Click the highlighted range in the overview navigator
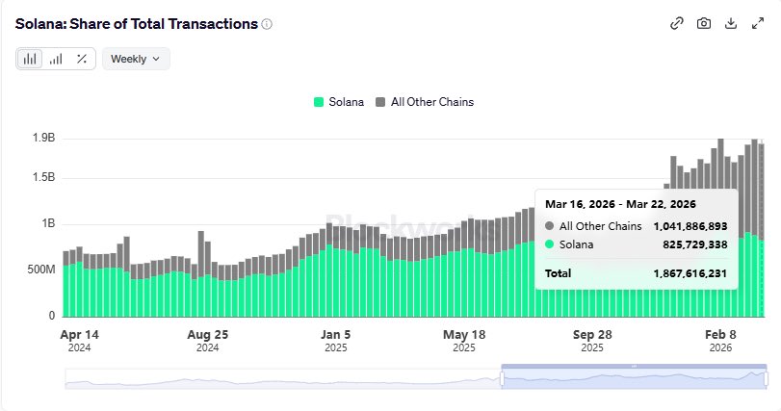The width and height of the screenshot is (781, 411). pos(634,379)
